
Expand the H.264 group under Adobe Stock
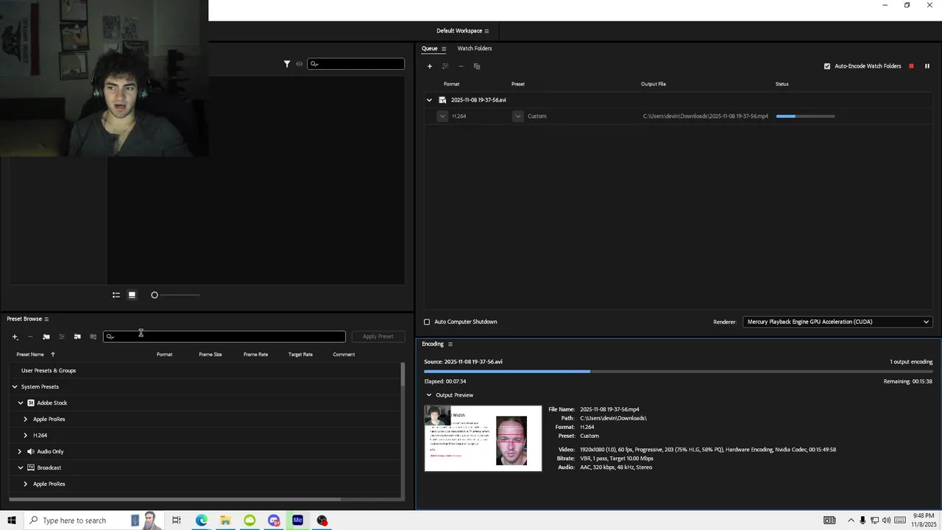coord(26,435)
